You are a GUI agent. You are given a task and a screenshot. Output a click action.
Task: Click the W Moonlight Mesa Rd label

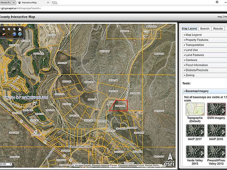click(79, 146)
